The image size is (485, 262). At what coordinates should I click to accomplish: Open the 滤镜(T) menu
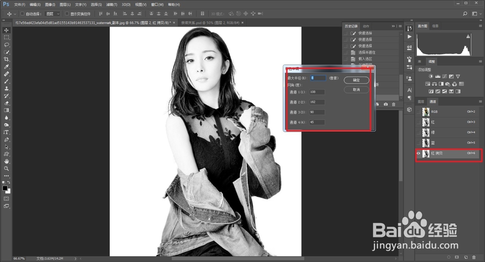(112, 5)
